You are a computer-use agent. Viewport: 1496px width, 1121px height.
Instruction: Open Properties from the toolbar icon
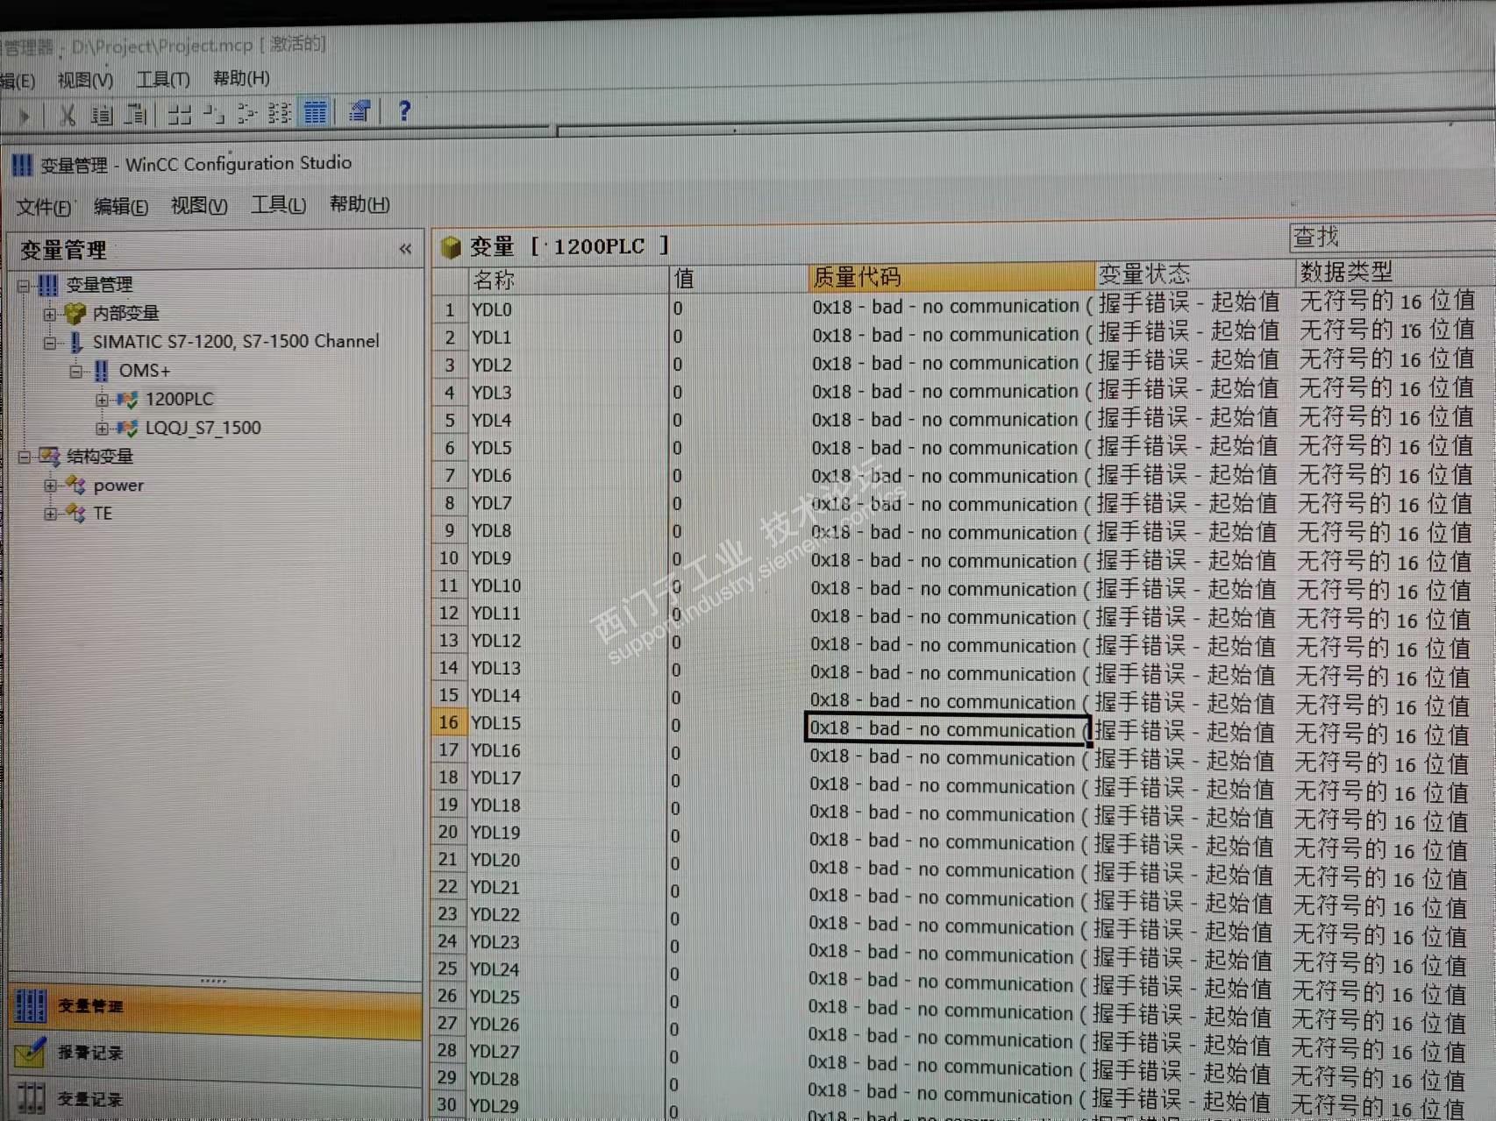[360, 111]
